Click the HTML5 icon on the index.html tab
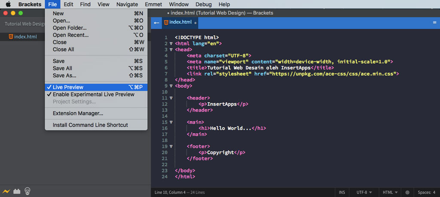The image size is (440, 197). click(166, 22)
